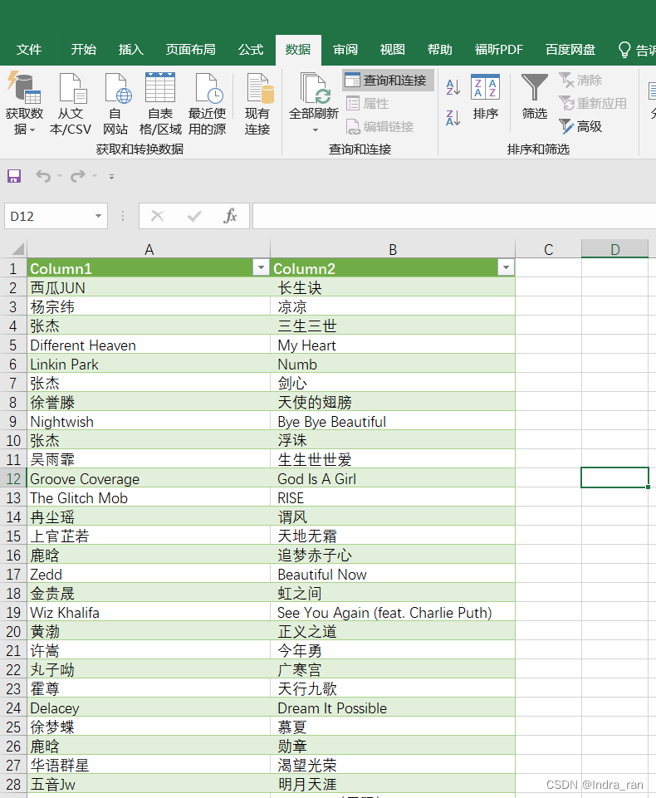
Task: Open the Sort (排序) dialog
Action: [485, 96]
